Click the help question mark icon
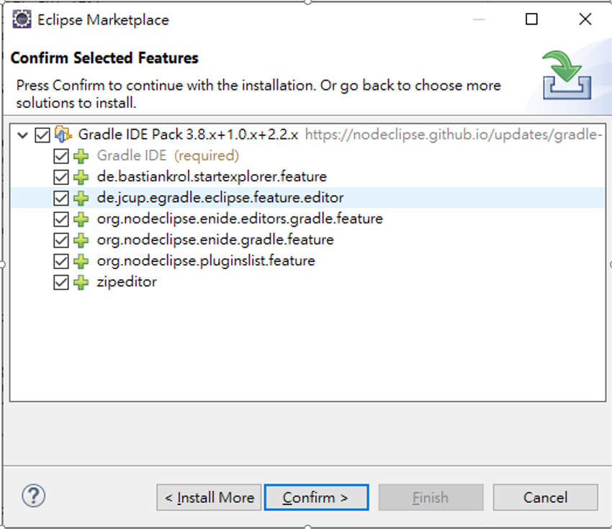612x529 pixels. (x=32, y=497)
